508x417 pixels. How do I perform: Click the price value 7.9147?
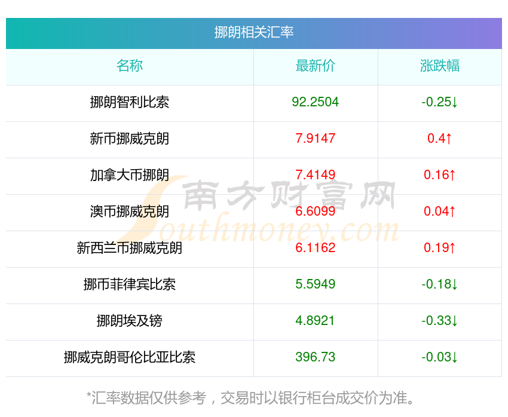pyautogui.click(x=315, y=139)
